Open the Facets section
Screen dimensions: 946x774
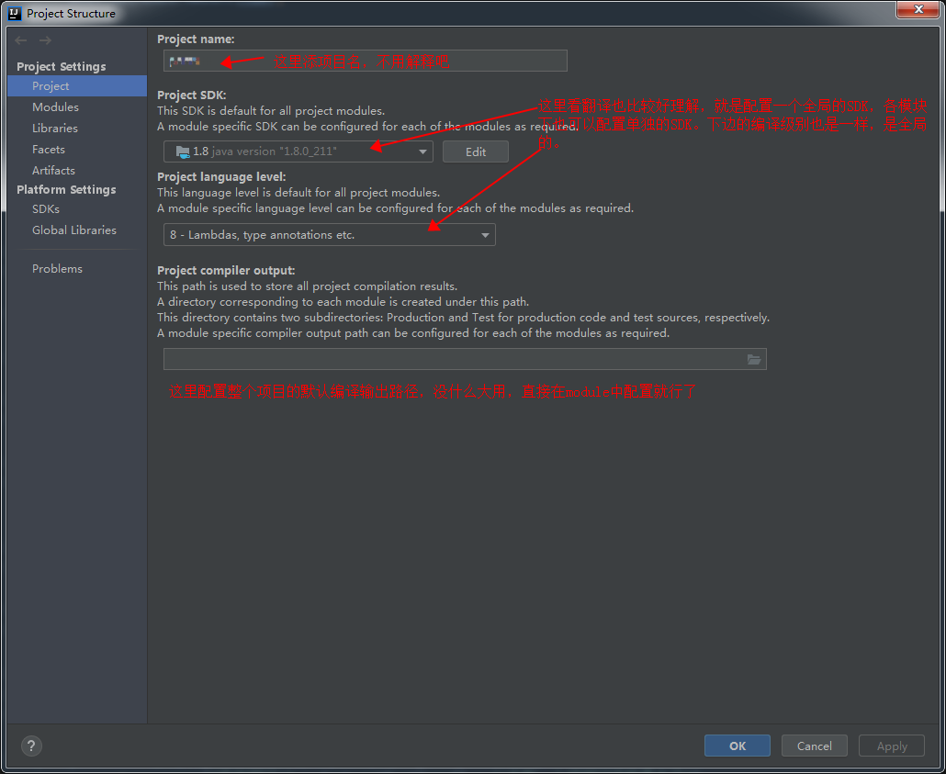(48, 149)
